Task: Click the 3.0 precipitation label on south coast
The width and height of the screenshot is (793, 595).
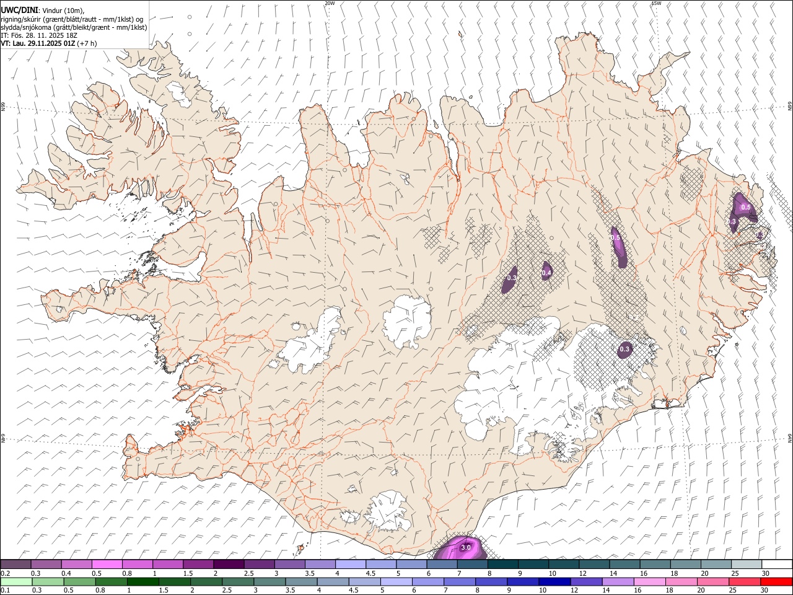Action: (466, 547)
